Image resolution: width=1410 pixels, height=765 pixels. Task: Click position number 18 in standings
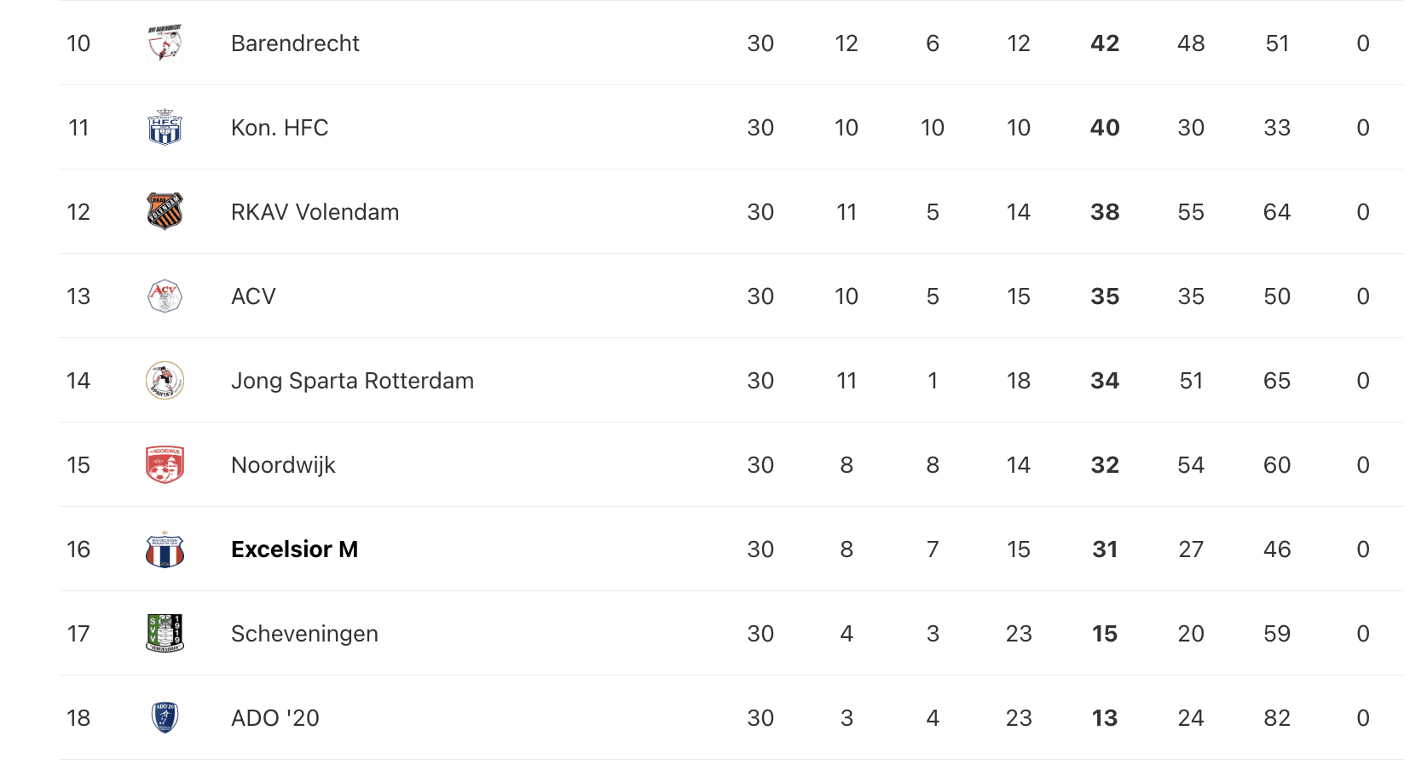78,718
